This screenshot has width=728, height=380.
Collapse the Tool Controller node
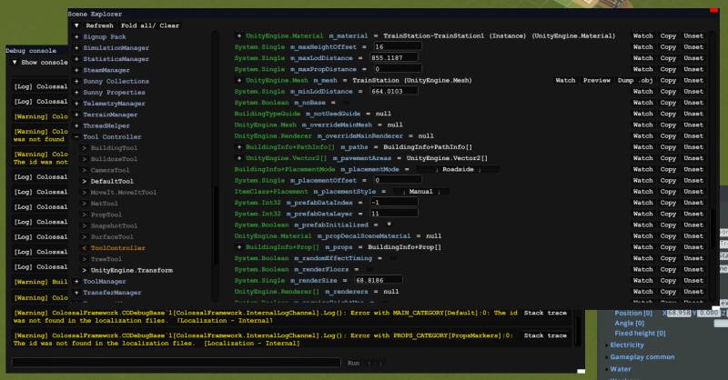click(x=76, y=137)
